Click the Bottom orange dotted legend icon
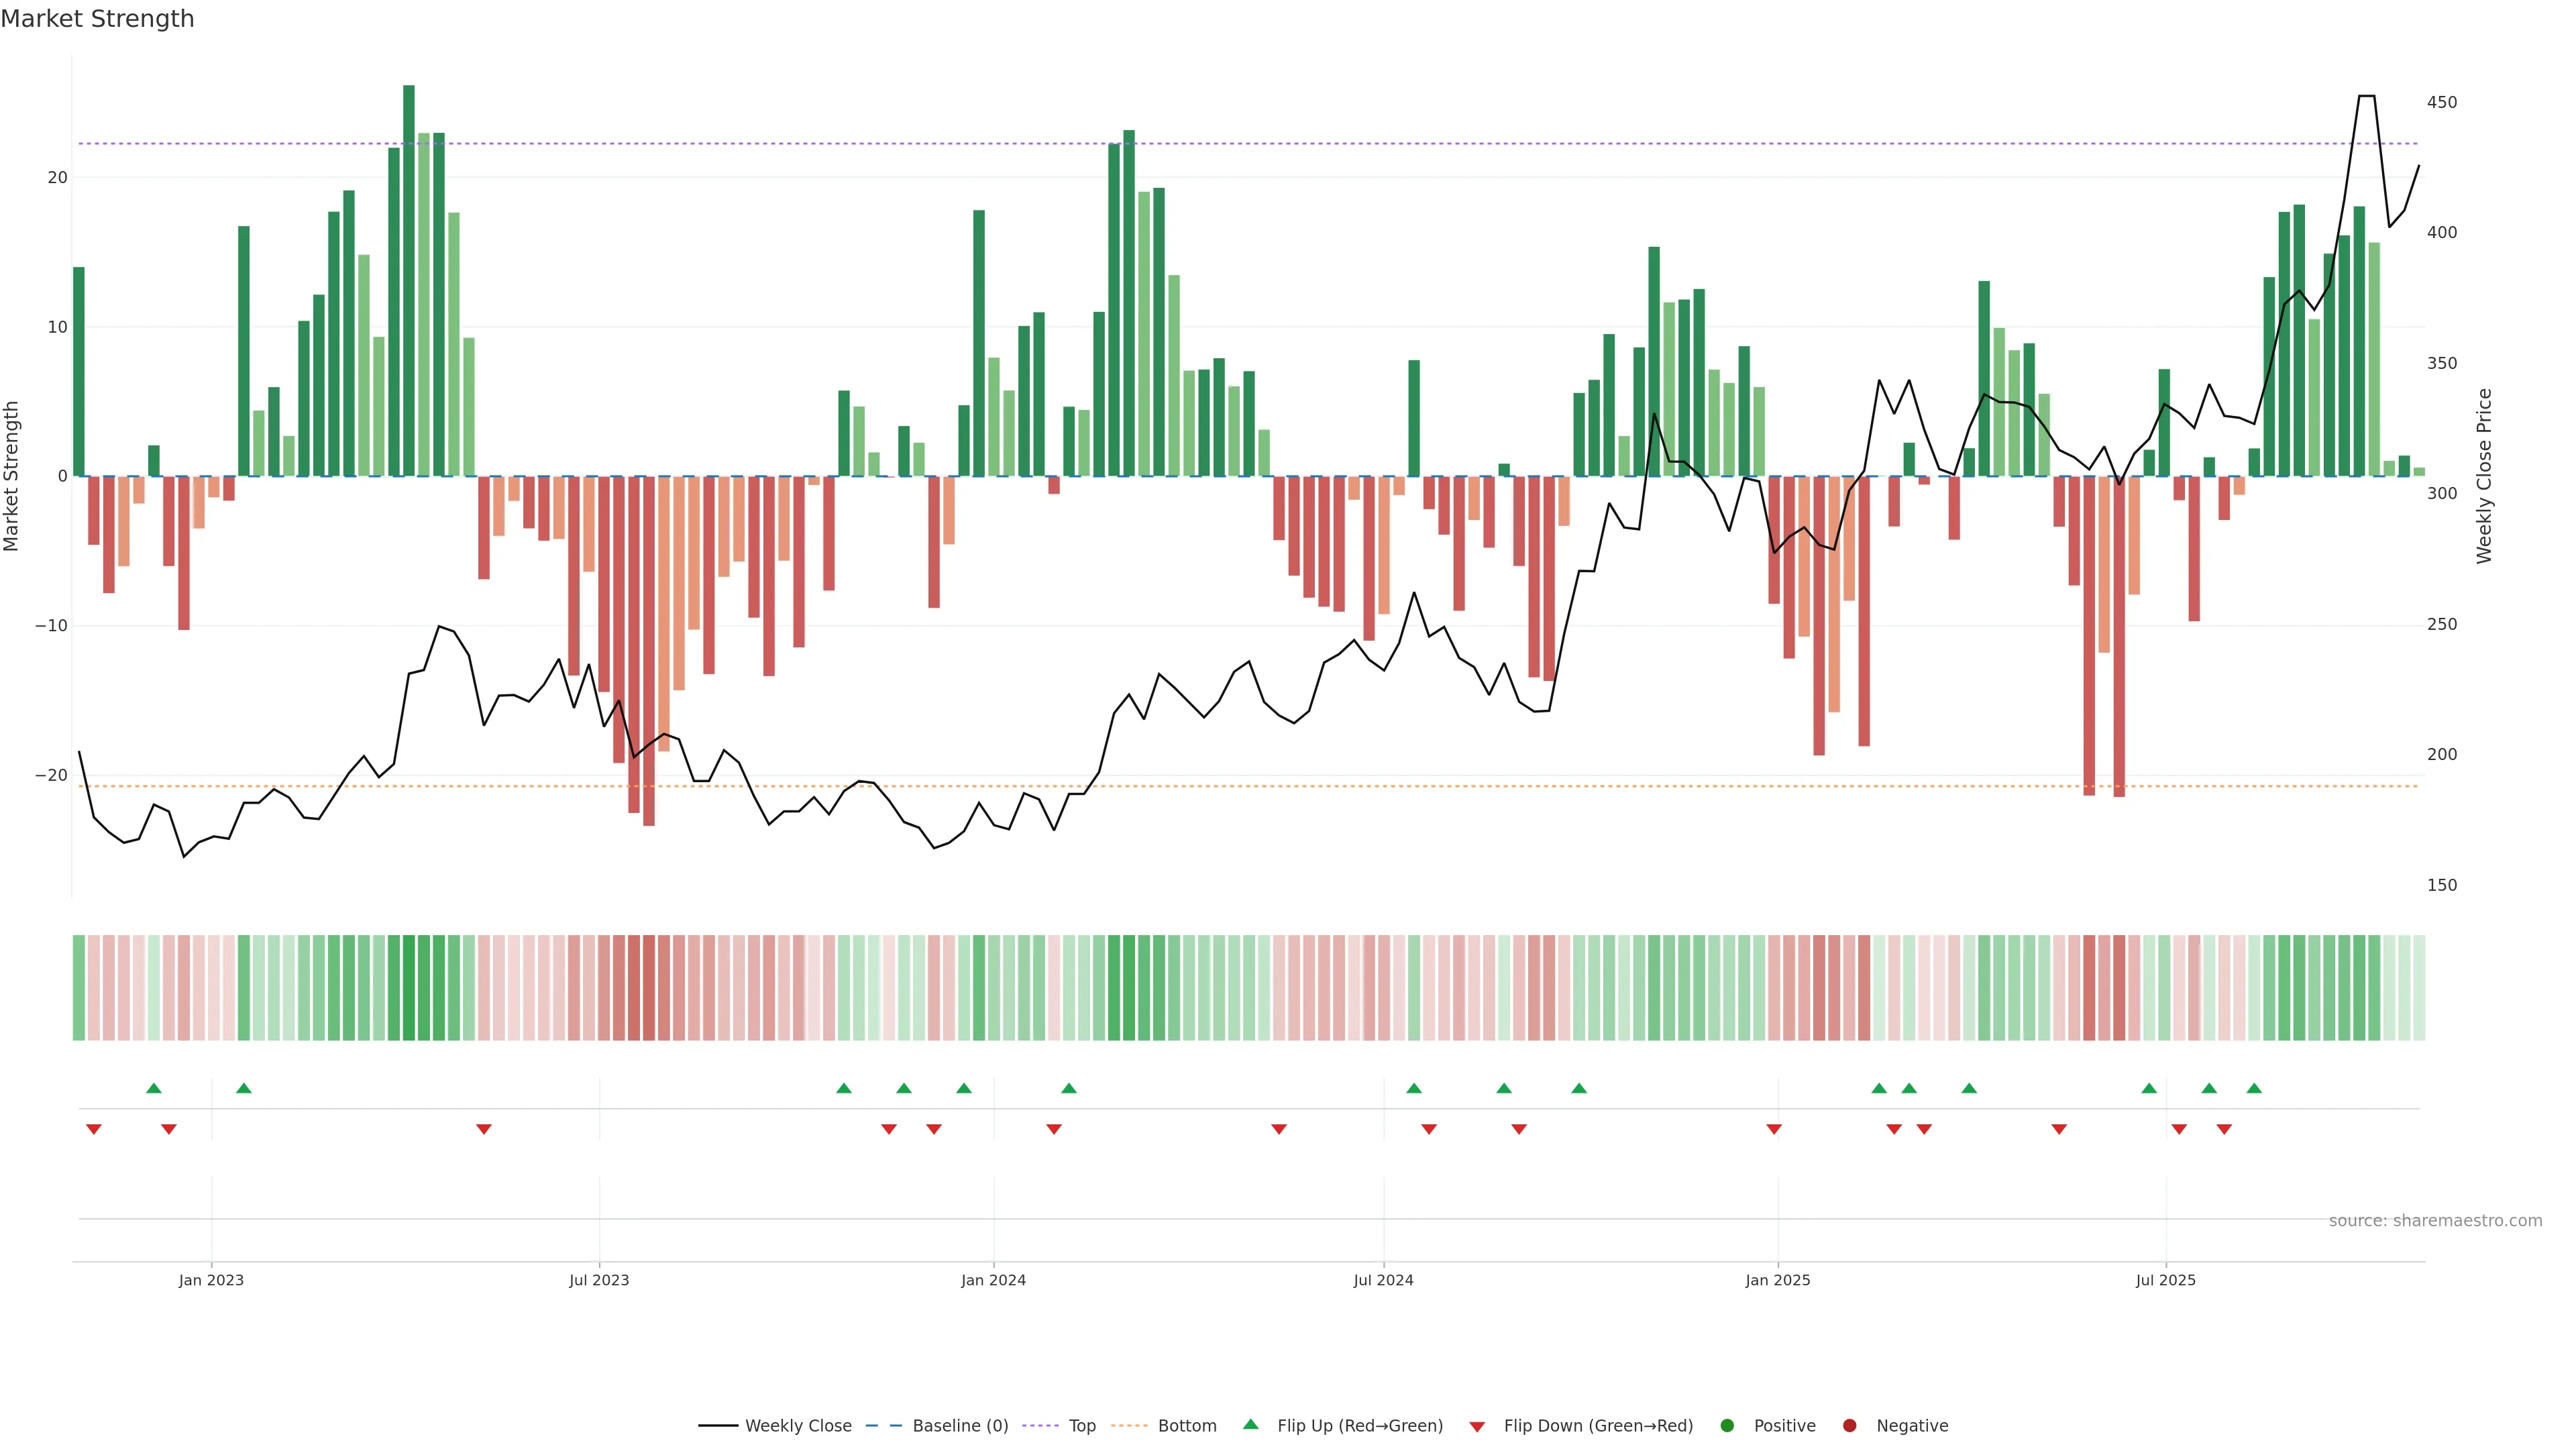The height and width of the screenshot is (1449, 2576). point(1129,1426)
